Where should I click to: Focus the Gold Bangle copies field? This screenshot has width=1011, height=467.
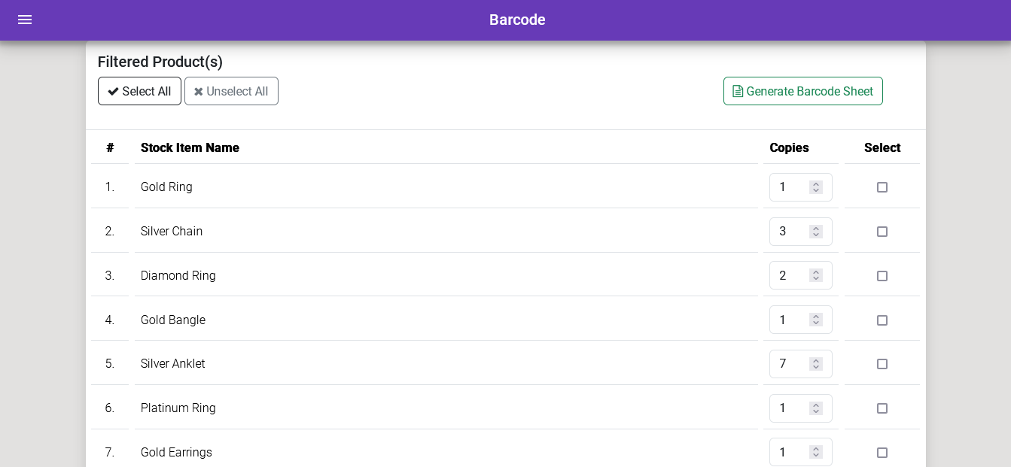801,320
